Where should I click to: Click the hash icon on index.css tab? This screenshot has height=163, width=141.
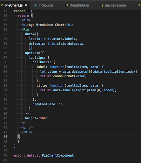36,5
